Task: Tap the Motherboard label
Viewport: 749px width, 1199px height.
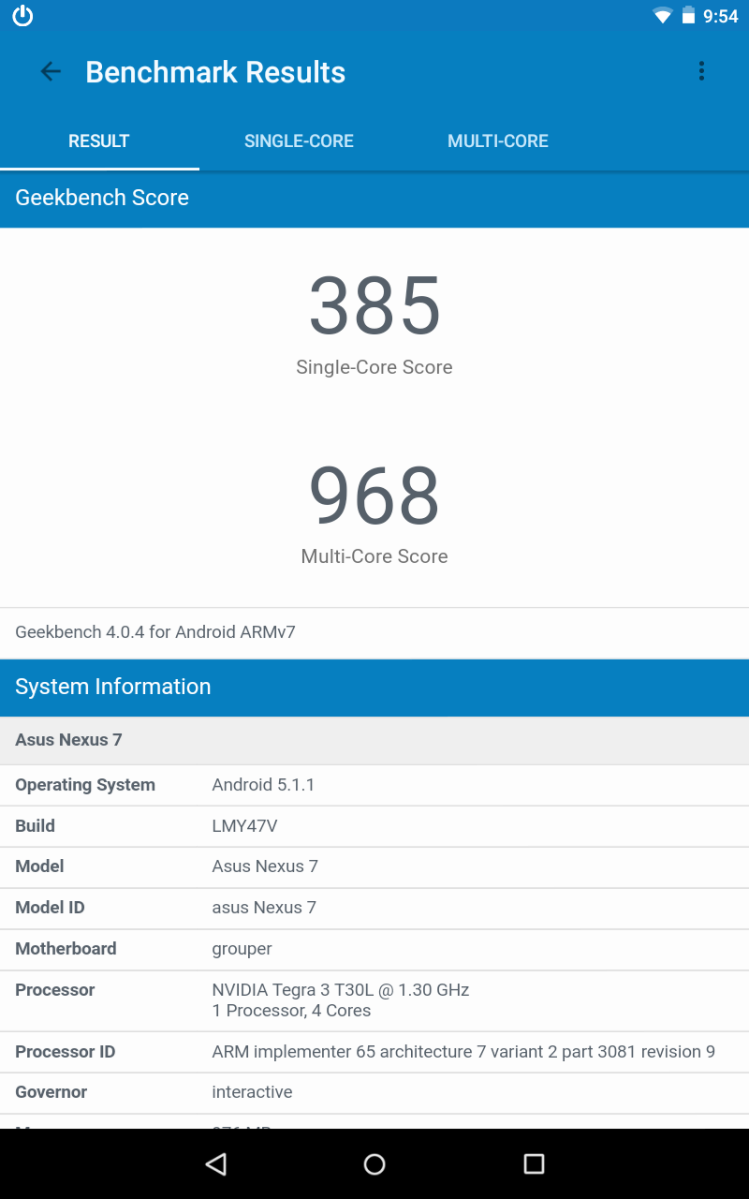Action: point(66,949)
